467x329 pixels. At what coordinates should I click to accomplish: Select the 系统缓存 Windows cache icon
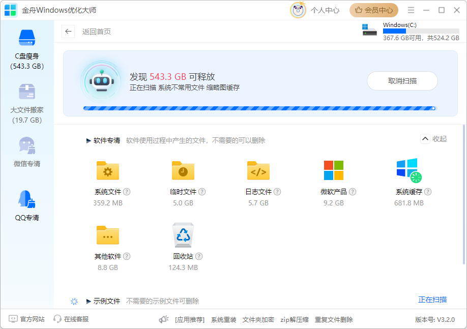409,170
